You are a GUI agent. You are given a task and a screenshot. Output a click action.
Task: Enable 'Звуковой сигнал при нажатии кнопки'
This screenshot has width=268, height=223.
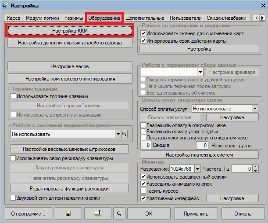13,198
